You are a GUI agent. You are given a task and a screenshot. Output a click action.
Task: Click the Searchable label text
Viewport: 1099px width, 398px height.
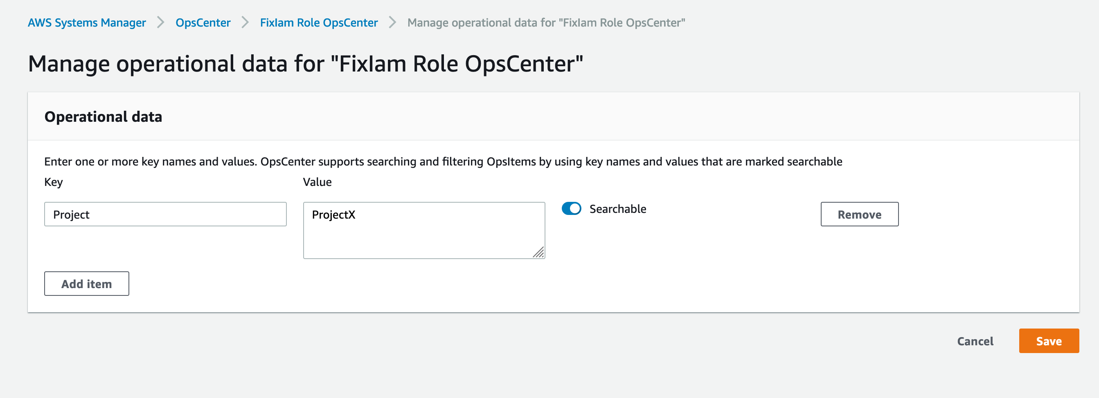tap(618, 209)
